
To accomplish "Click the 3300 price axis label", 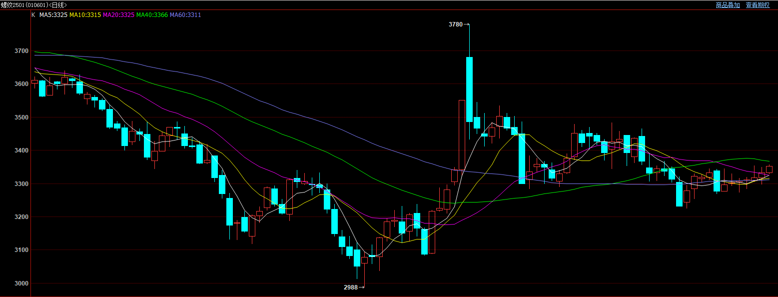I will 22,184.
